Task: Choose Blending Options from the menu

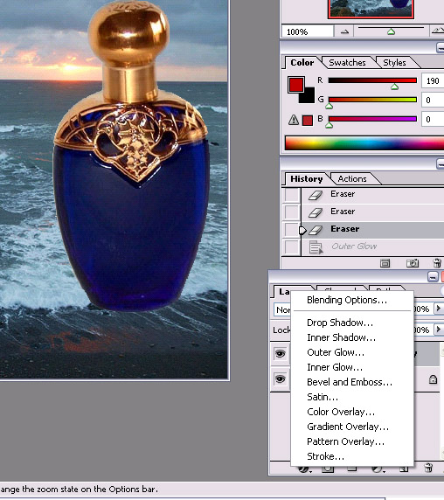Action: pyautogui.click(x=347, y=300)
